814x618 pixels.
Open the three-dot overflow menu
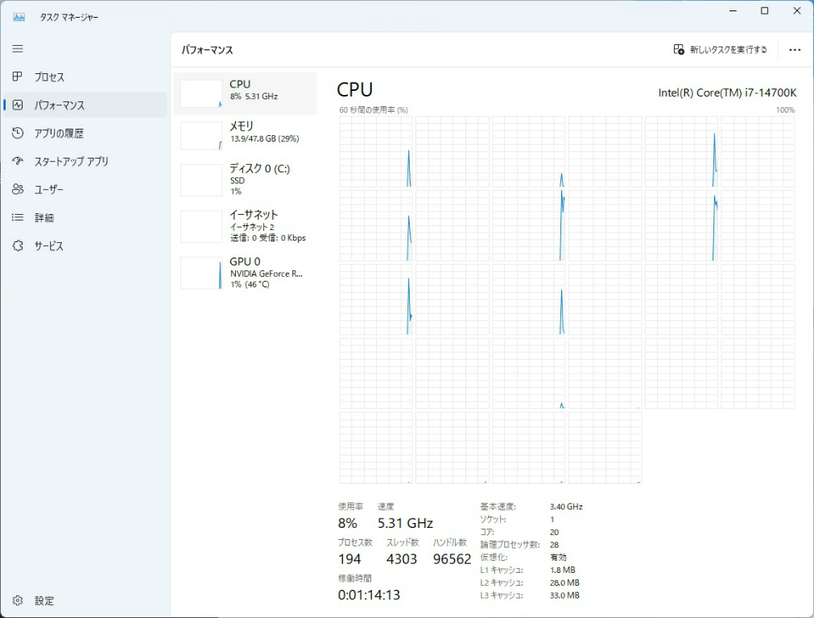pyautogui.click(x=795, y=49)
